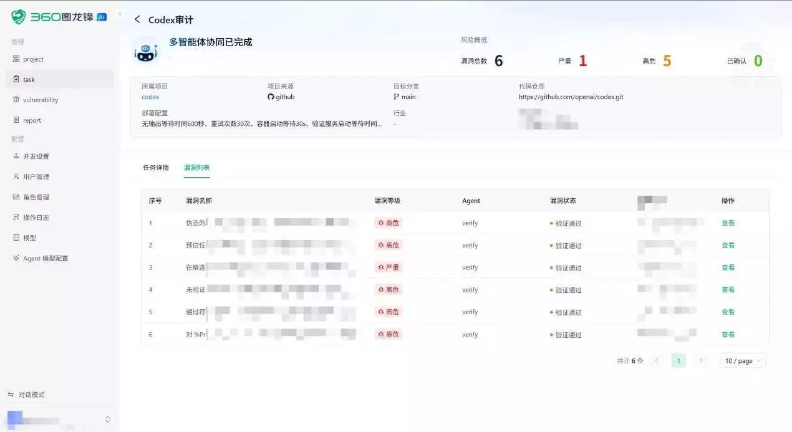Click the 模型 icon

tap(16, 238)
